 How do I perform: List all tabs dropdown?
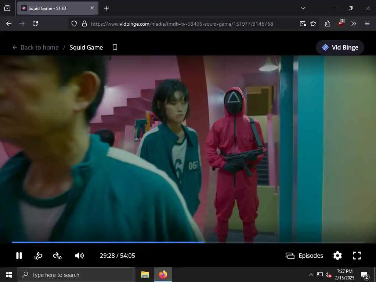pos(303,8)
